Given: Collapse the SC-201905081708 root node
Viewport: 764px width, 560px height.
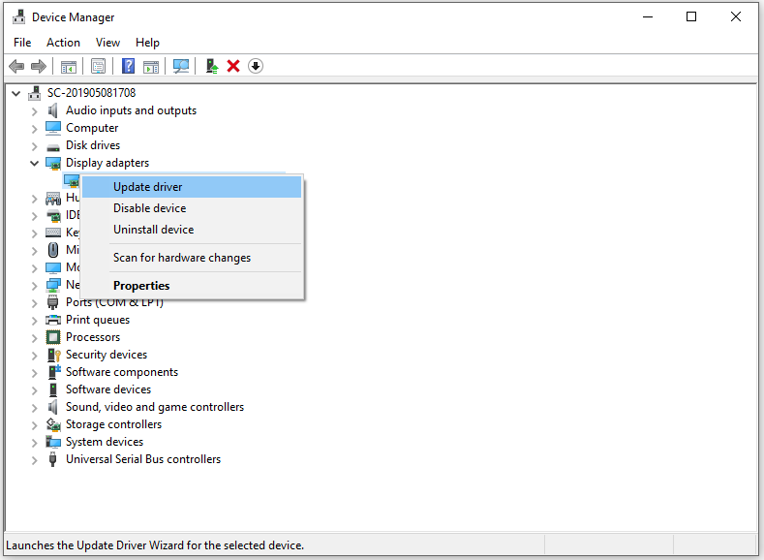Looking at the screenshot, I should 16,93.
